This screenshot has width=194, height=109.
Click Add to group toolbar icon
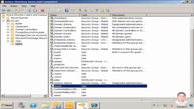coord(108,11)
